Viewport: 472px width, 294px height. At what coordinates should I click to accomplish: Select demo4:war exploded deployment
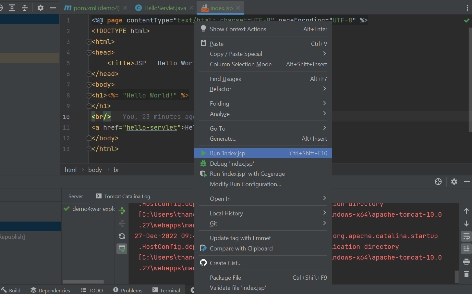point(89,209)
